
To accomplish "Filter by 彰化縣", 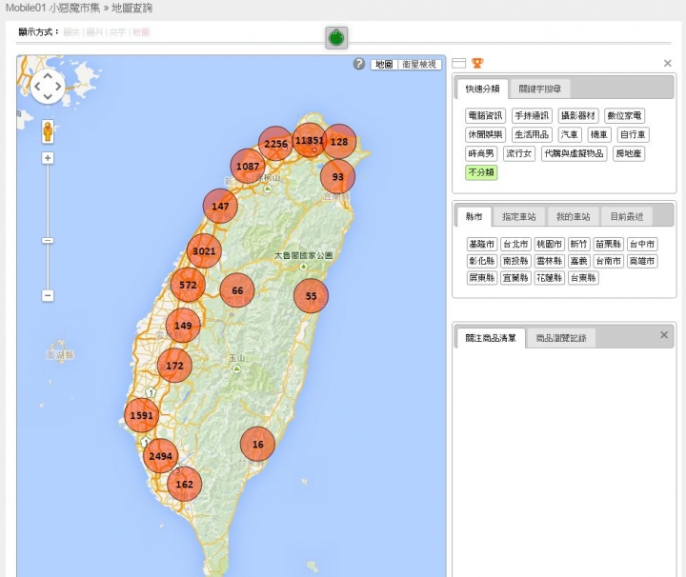I will (482, 261).
